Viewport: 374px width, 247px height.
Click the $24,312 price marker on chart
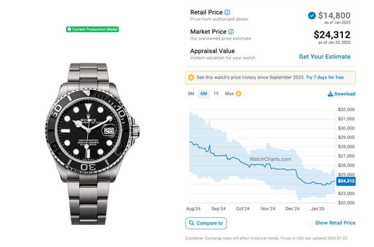(345, 181)
